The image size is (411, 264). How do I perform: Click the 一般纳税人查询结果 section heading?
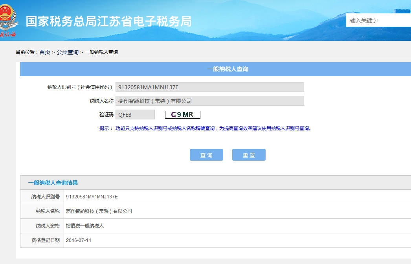[x=53, y=183]
